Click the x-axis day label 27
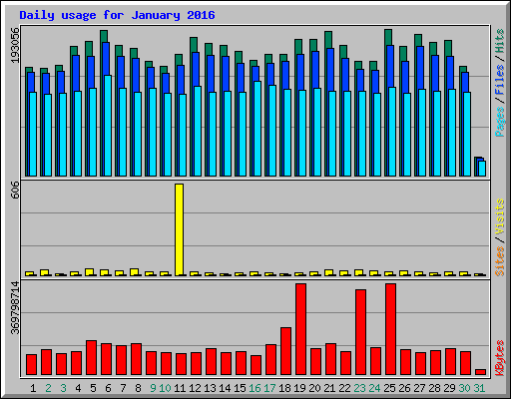Image resolution: width=511 pixels, height=399 pixels. pos(419,388)
